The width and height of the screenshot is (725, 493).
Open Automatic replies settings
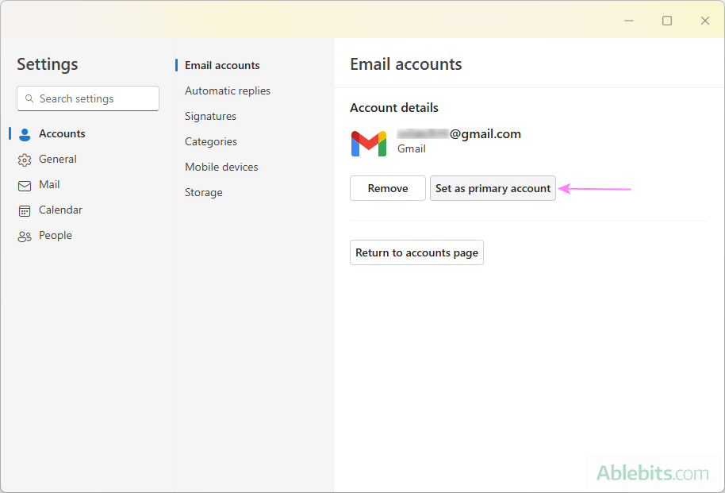click(228, 91)
